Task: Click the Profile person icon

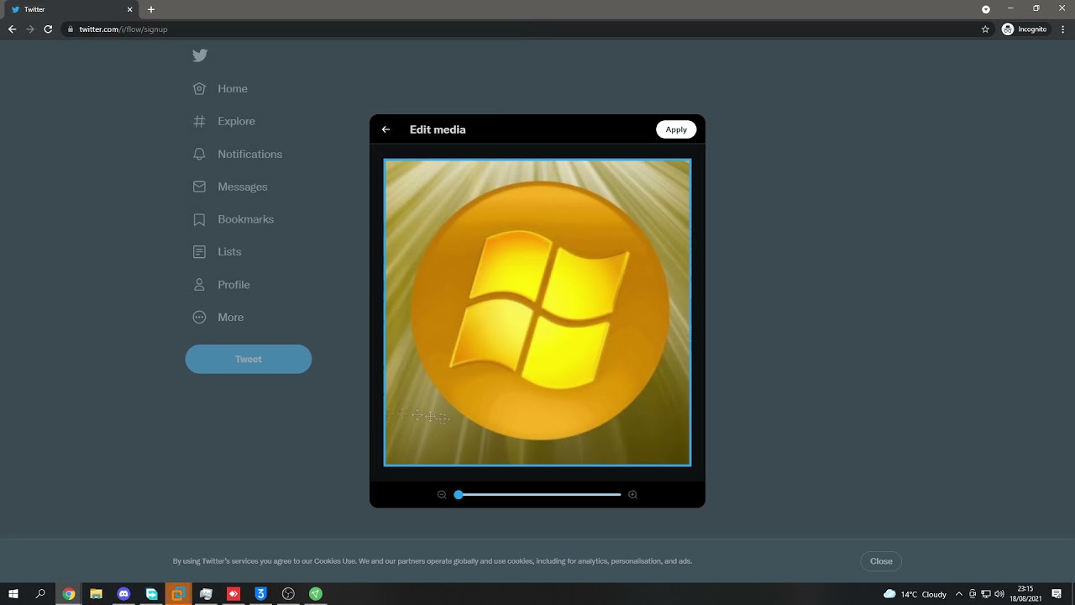Action: coord(199,285)
